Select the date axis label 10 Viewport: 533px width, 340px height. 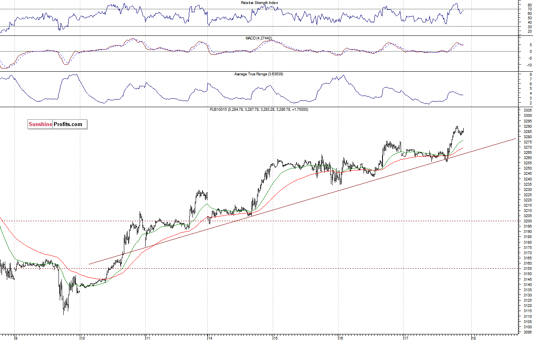pos(83,338)
